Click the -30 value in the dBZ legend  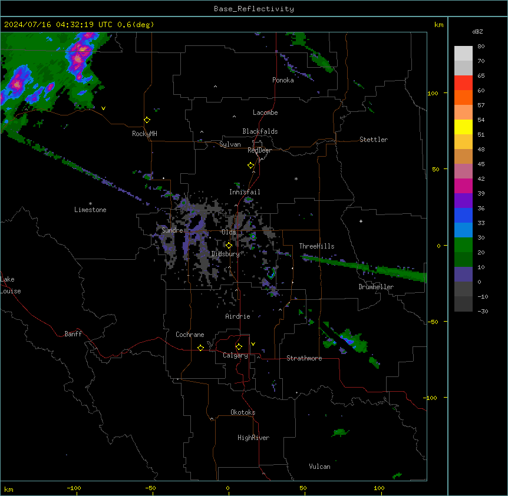click(483, 311)
